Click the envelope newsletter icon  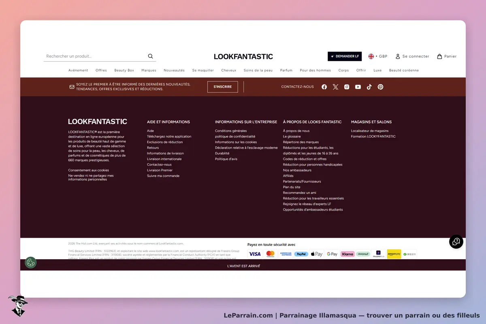click(x=72, y=87)
